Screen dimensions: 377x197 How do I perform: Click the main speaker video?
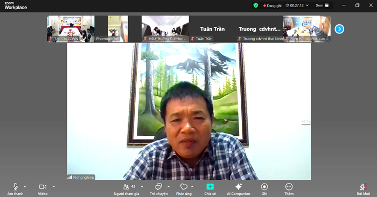click(188, 111)
